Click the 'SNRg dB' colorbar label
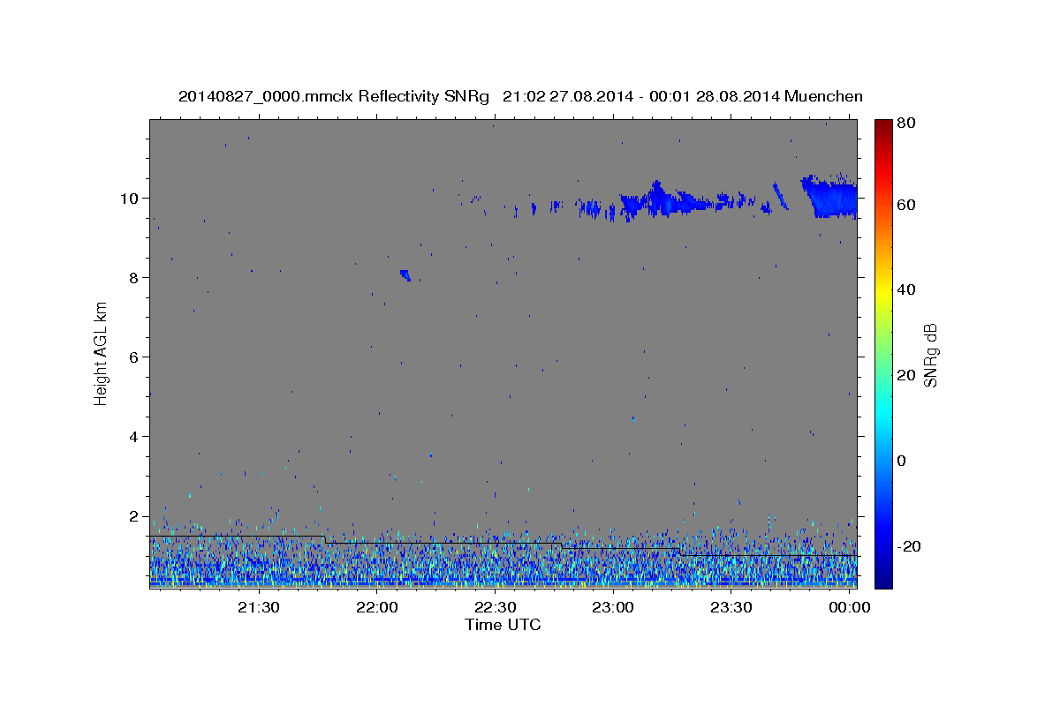 pyautogui.click(x=930, y=355)
